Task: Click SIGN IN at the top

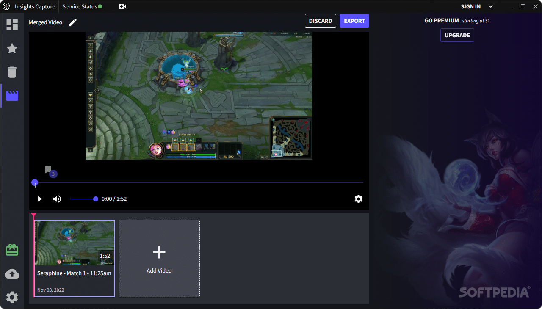Action: click(471, 6)
